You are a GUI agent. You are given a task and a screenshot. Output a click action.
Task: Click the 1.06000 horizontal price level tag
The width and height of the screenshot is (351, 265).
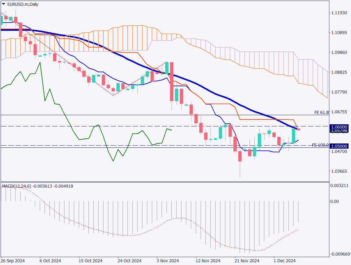tap(339, 127)
